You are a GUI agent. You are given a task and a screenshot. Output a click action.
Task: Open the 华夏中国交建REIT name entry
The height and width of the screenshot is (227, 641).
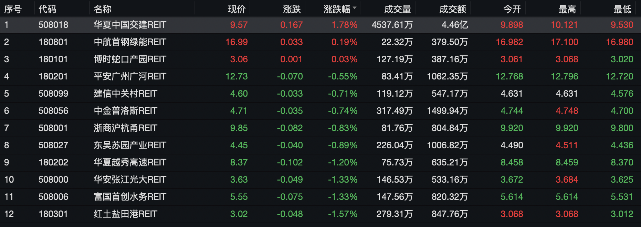coord(130,25)
